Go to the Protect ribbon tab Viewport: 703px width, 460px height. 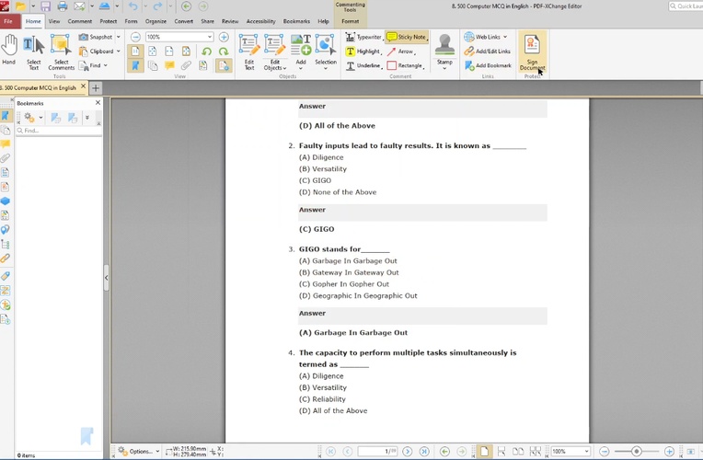[x=108, y=21]
